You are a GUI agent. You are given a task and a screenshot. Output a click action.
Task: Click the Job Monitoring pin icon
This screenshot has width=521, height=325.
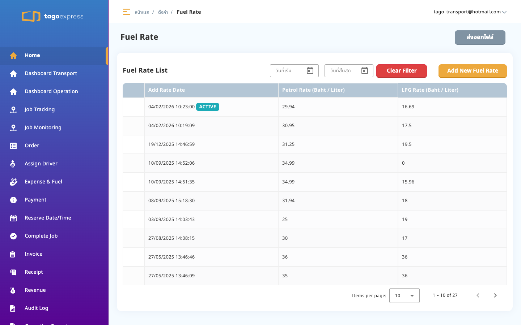tap(13, 128)
